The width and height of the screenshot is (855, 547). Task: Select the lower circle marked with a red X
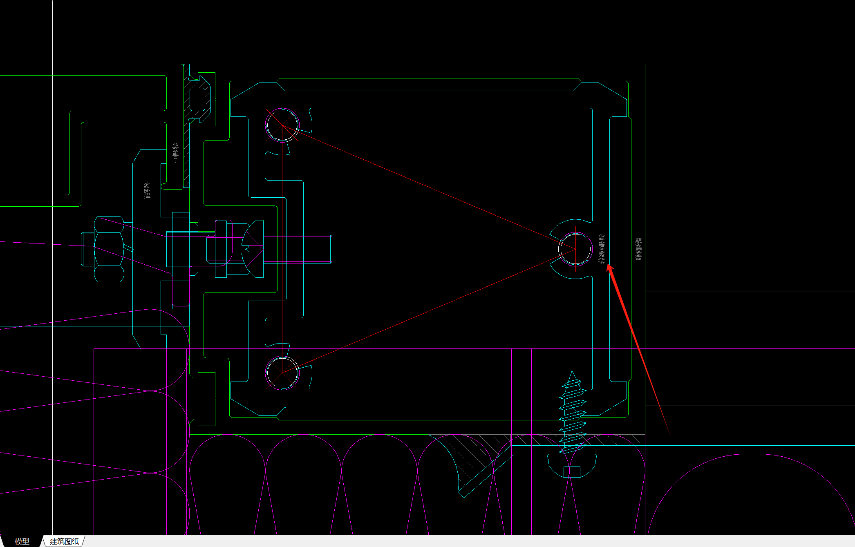282,373
